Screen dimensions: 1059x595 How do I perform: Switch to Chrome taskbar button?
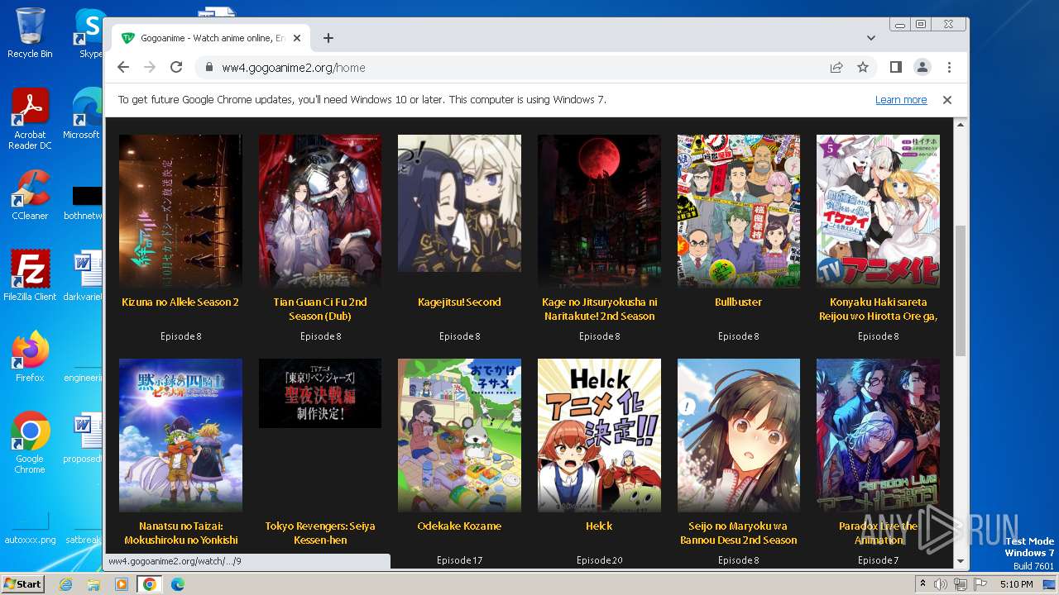[x=150, y=584]
